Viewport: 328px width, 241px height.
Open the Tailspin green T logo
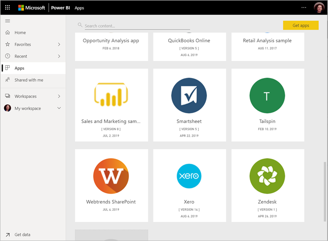(267, 95)
